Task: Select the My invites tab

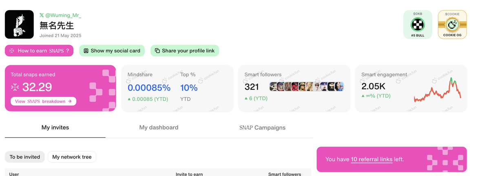Action: pos(55,127)
